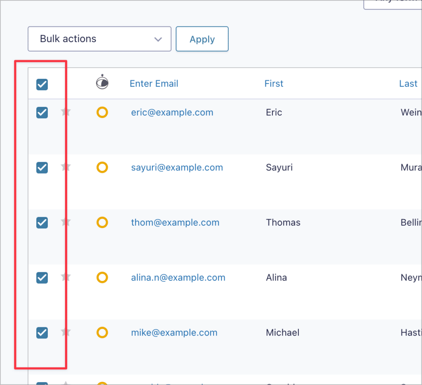Sort by the First column header
Screen dimensions: 422x385
(274, 83)
